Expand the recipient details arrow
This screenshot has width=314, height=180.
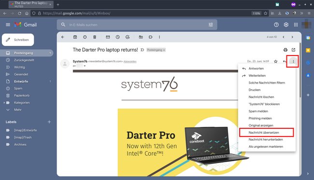pos(85,66)
